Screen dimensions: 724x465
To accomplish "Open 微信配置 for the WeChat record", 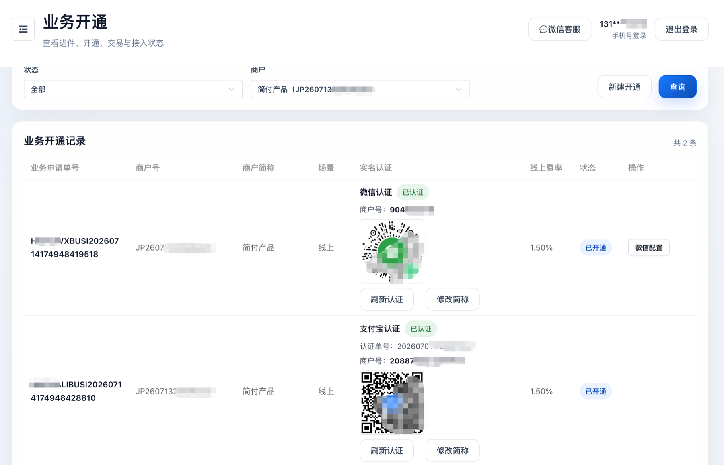I will click(x=649, y=248).
